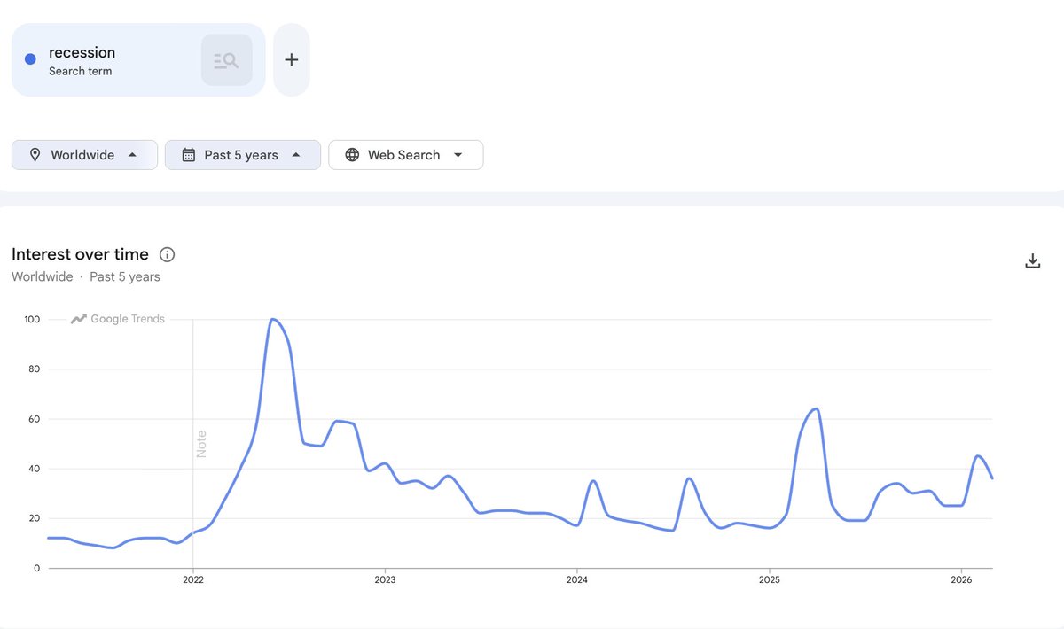
Task: Add a comparison term with plus button
Action: click(x=292, y=60)
